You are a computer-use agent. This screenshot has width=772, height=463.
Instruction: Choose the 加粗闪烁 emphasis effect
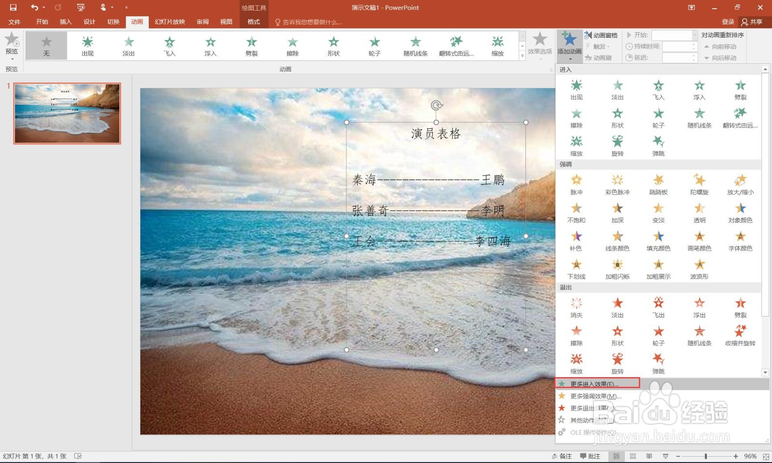pyautogui.click(x=618, y=269)
